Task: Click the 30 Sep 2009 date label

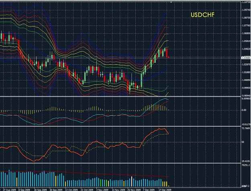Action: 56,190
